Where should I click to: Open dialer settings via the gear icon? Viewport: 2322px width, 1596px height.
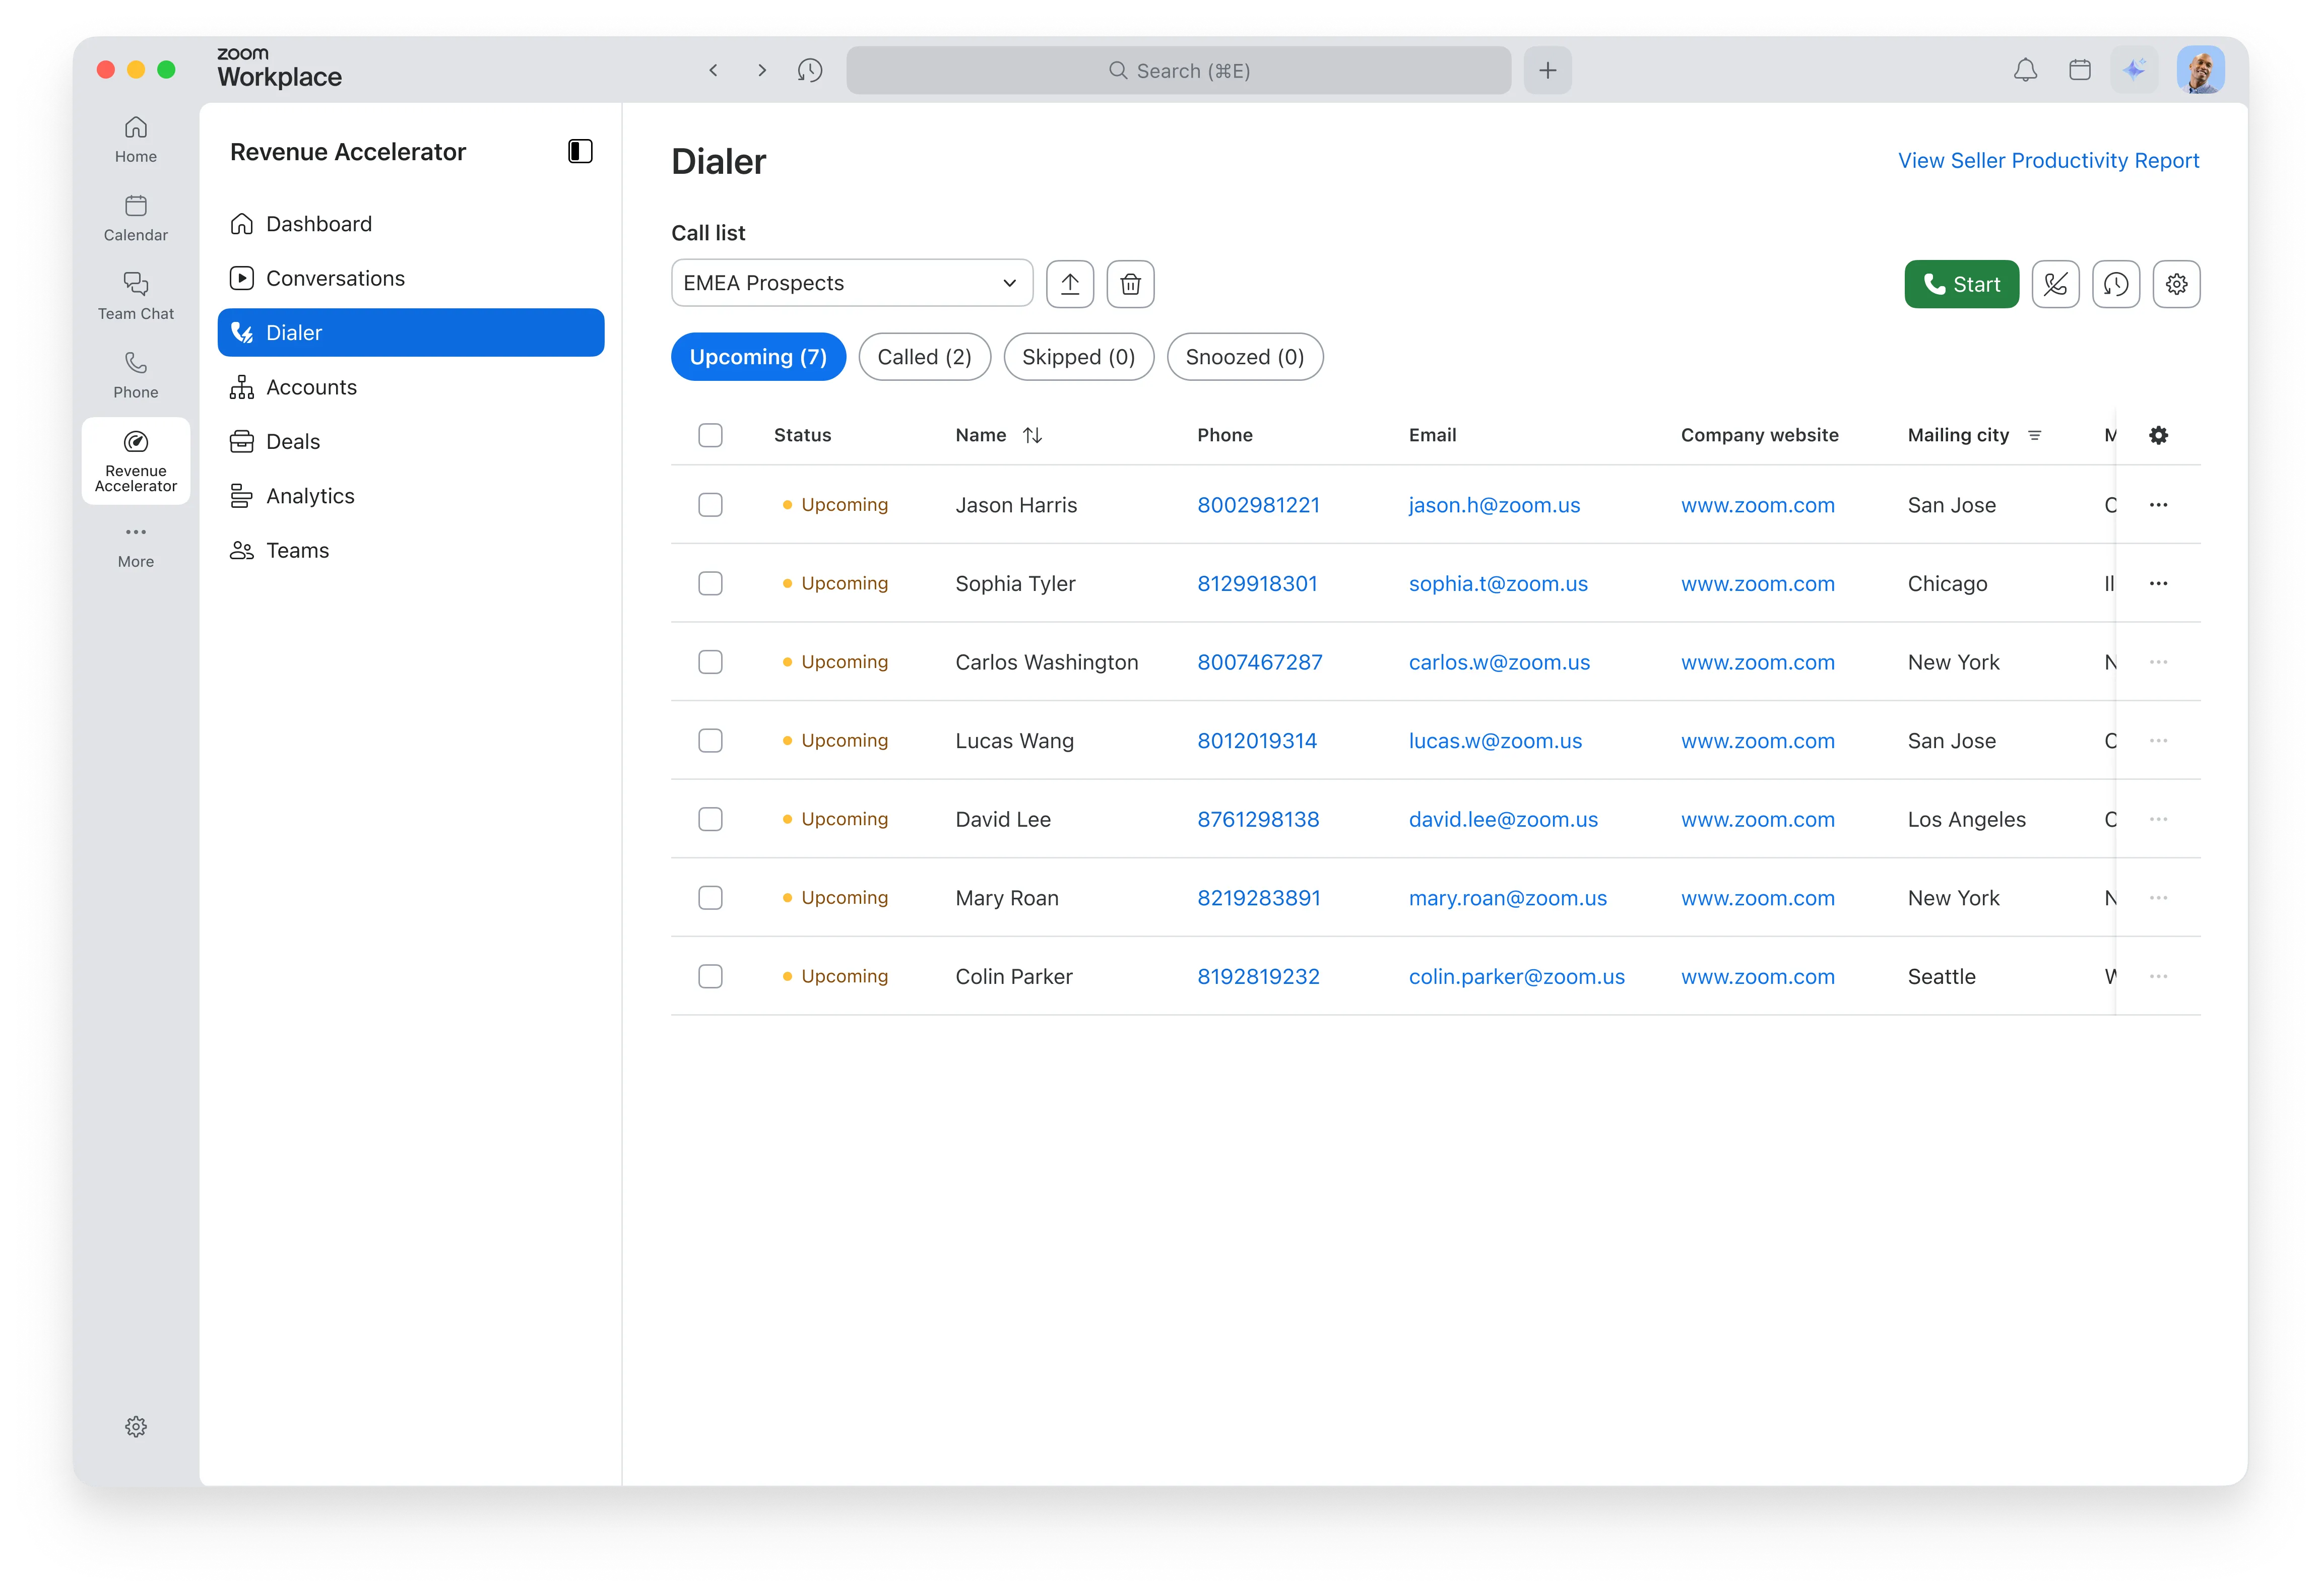[2177, 284]
